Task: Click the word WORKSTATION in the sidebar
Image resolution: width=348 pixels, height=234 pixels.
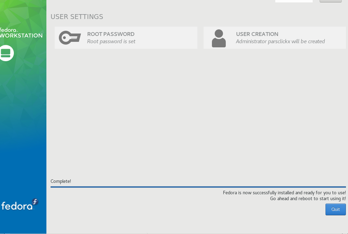Action: (x=21, y=35)
